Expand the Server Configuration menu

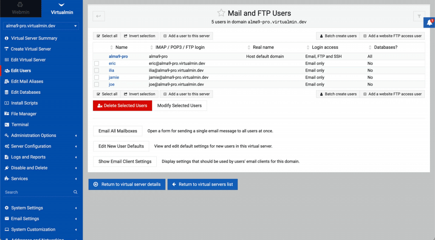(31, 146)
